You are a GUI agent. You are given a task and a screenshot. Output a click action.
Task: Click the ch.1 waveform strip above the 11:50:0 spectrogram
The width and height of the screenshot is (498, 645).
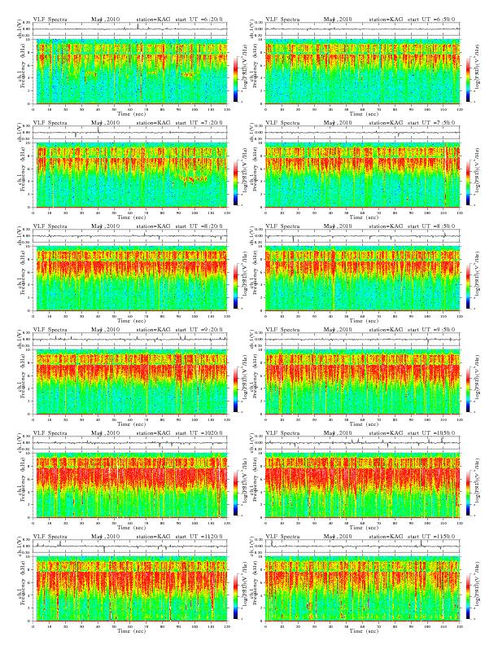click(x=362, y=546)
